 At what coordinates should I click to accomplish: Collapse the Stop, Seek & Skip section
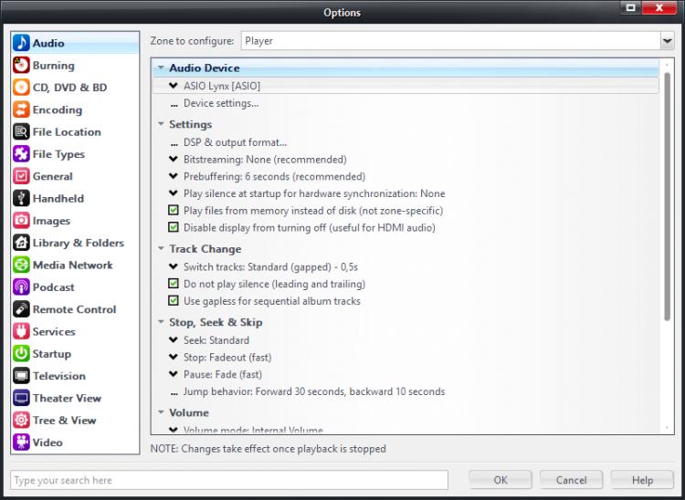tap(161, 322)
